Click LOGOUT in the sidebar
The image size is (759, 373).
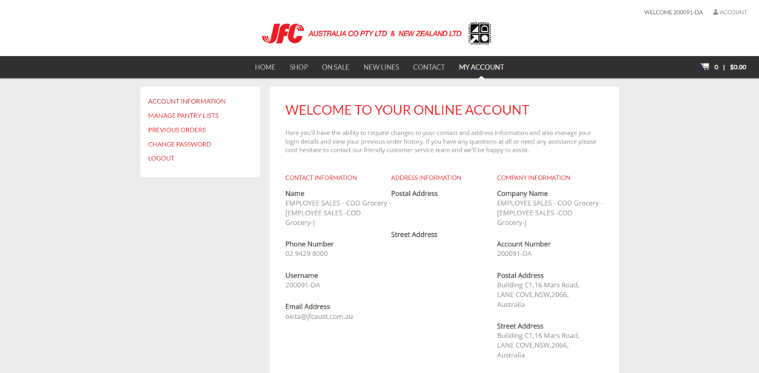[161, 158]
